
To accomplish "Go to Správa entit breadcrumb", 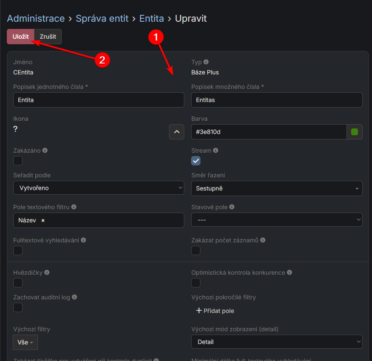I will click(103, 19).
